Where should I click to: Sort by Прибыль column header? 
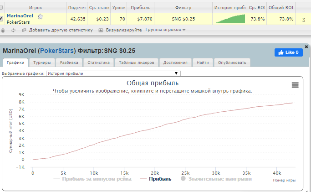point(140,8)
